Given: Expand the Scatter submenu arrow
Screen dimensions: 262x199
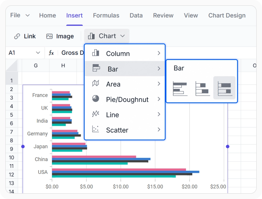Looking at the screenshot, I should pyautogui.click(x=159, y=130).
